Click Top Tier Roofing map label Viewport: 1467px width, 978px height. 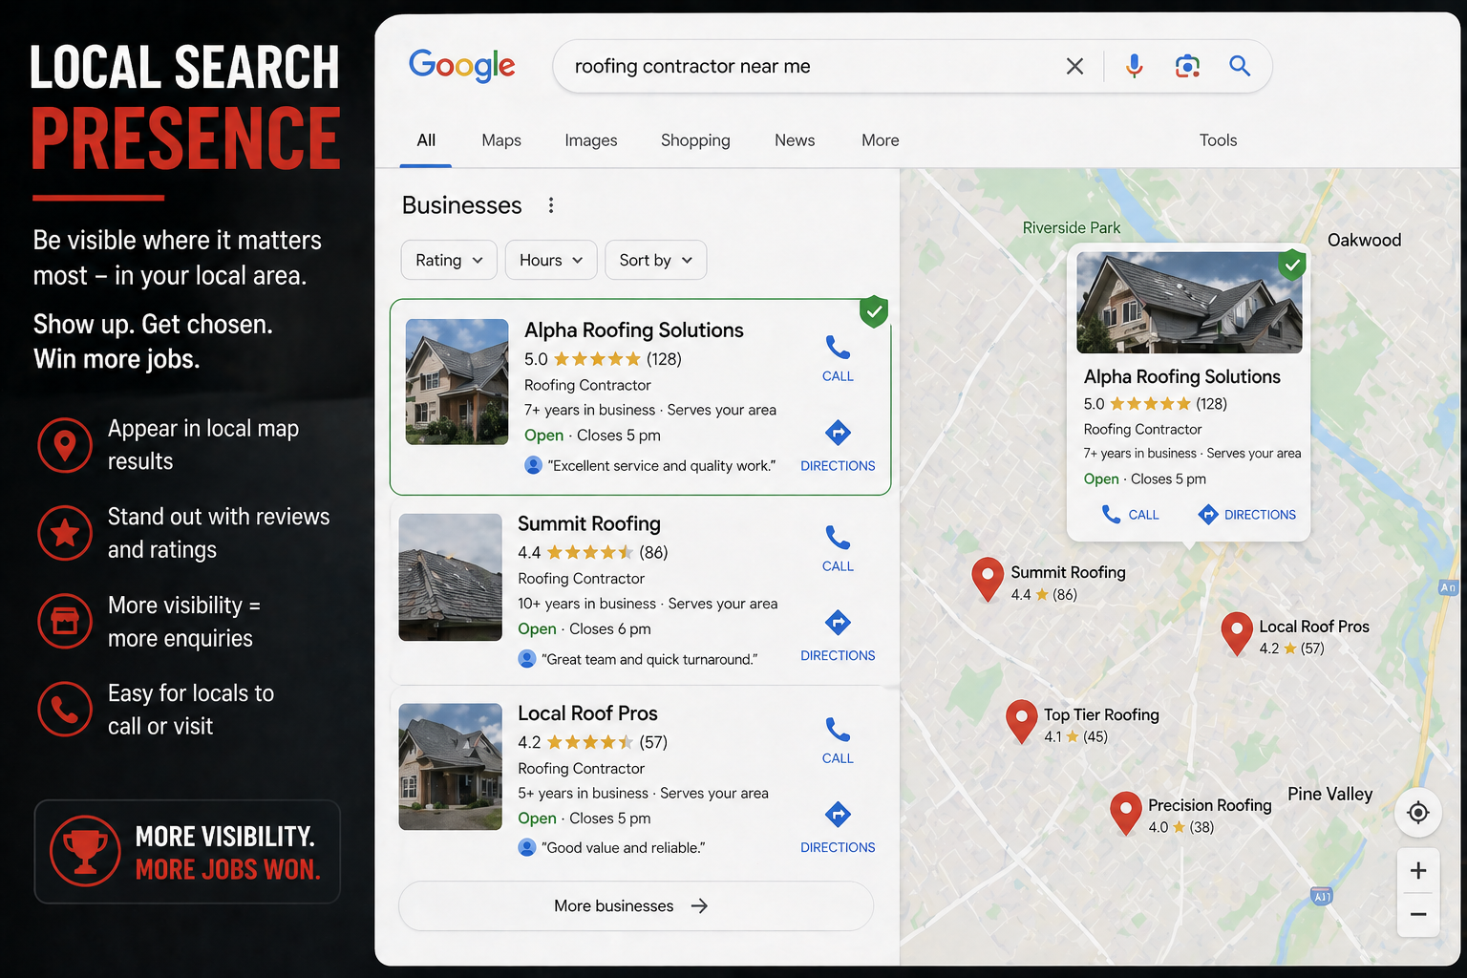click(1101, 714)
